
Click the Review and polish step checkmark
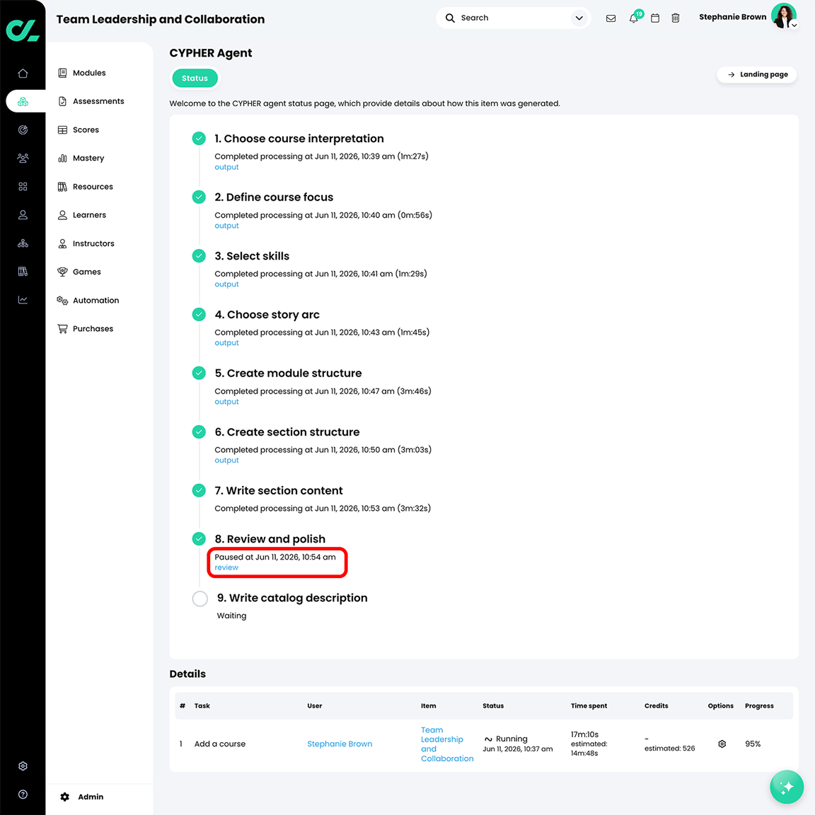[x=199, y=538]
